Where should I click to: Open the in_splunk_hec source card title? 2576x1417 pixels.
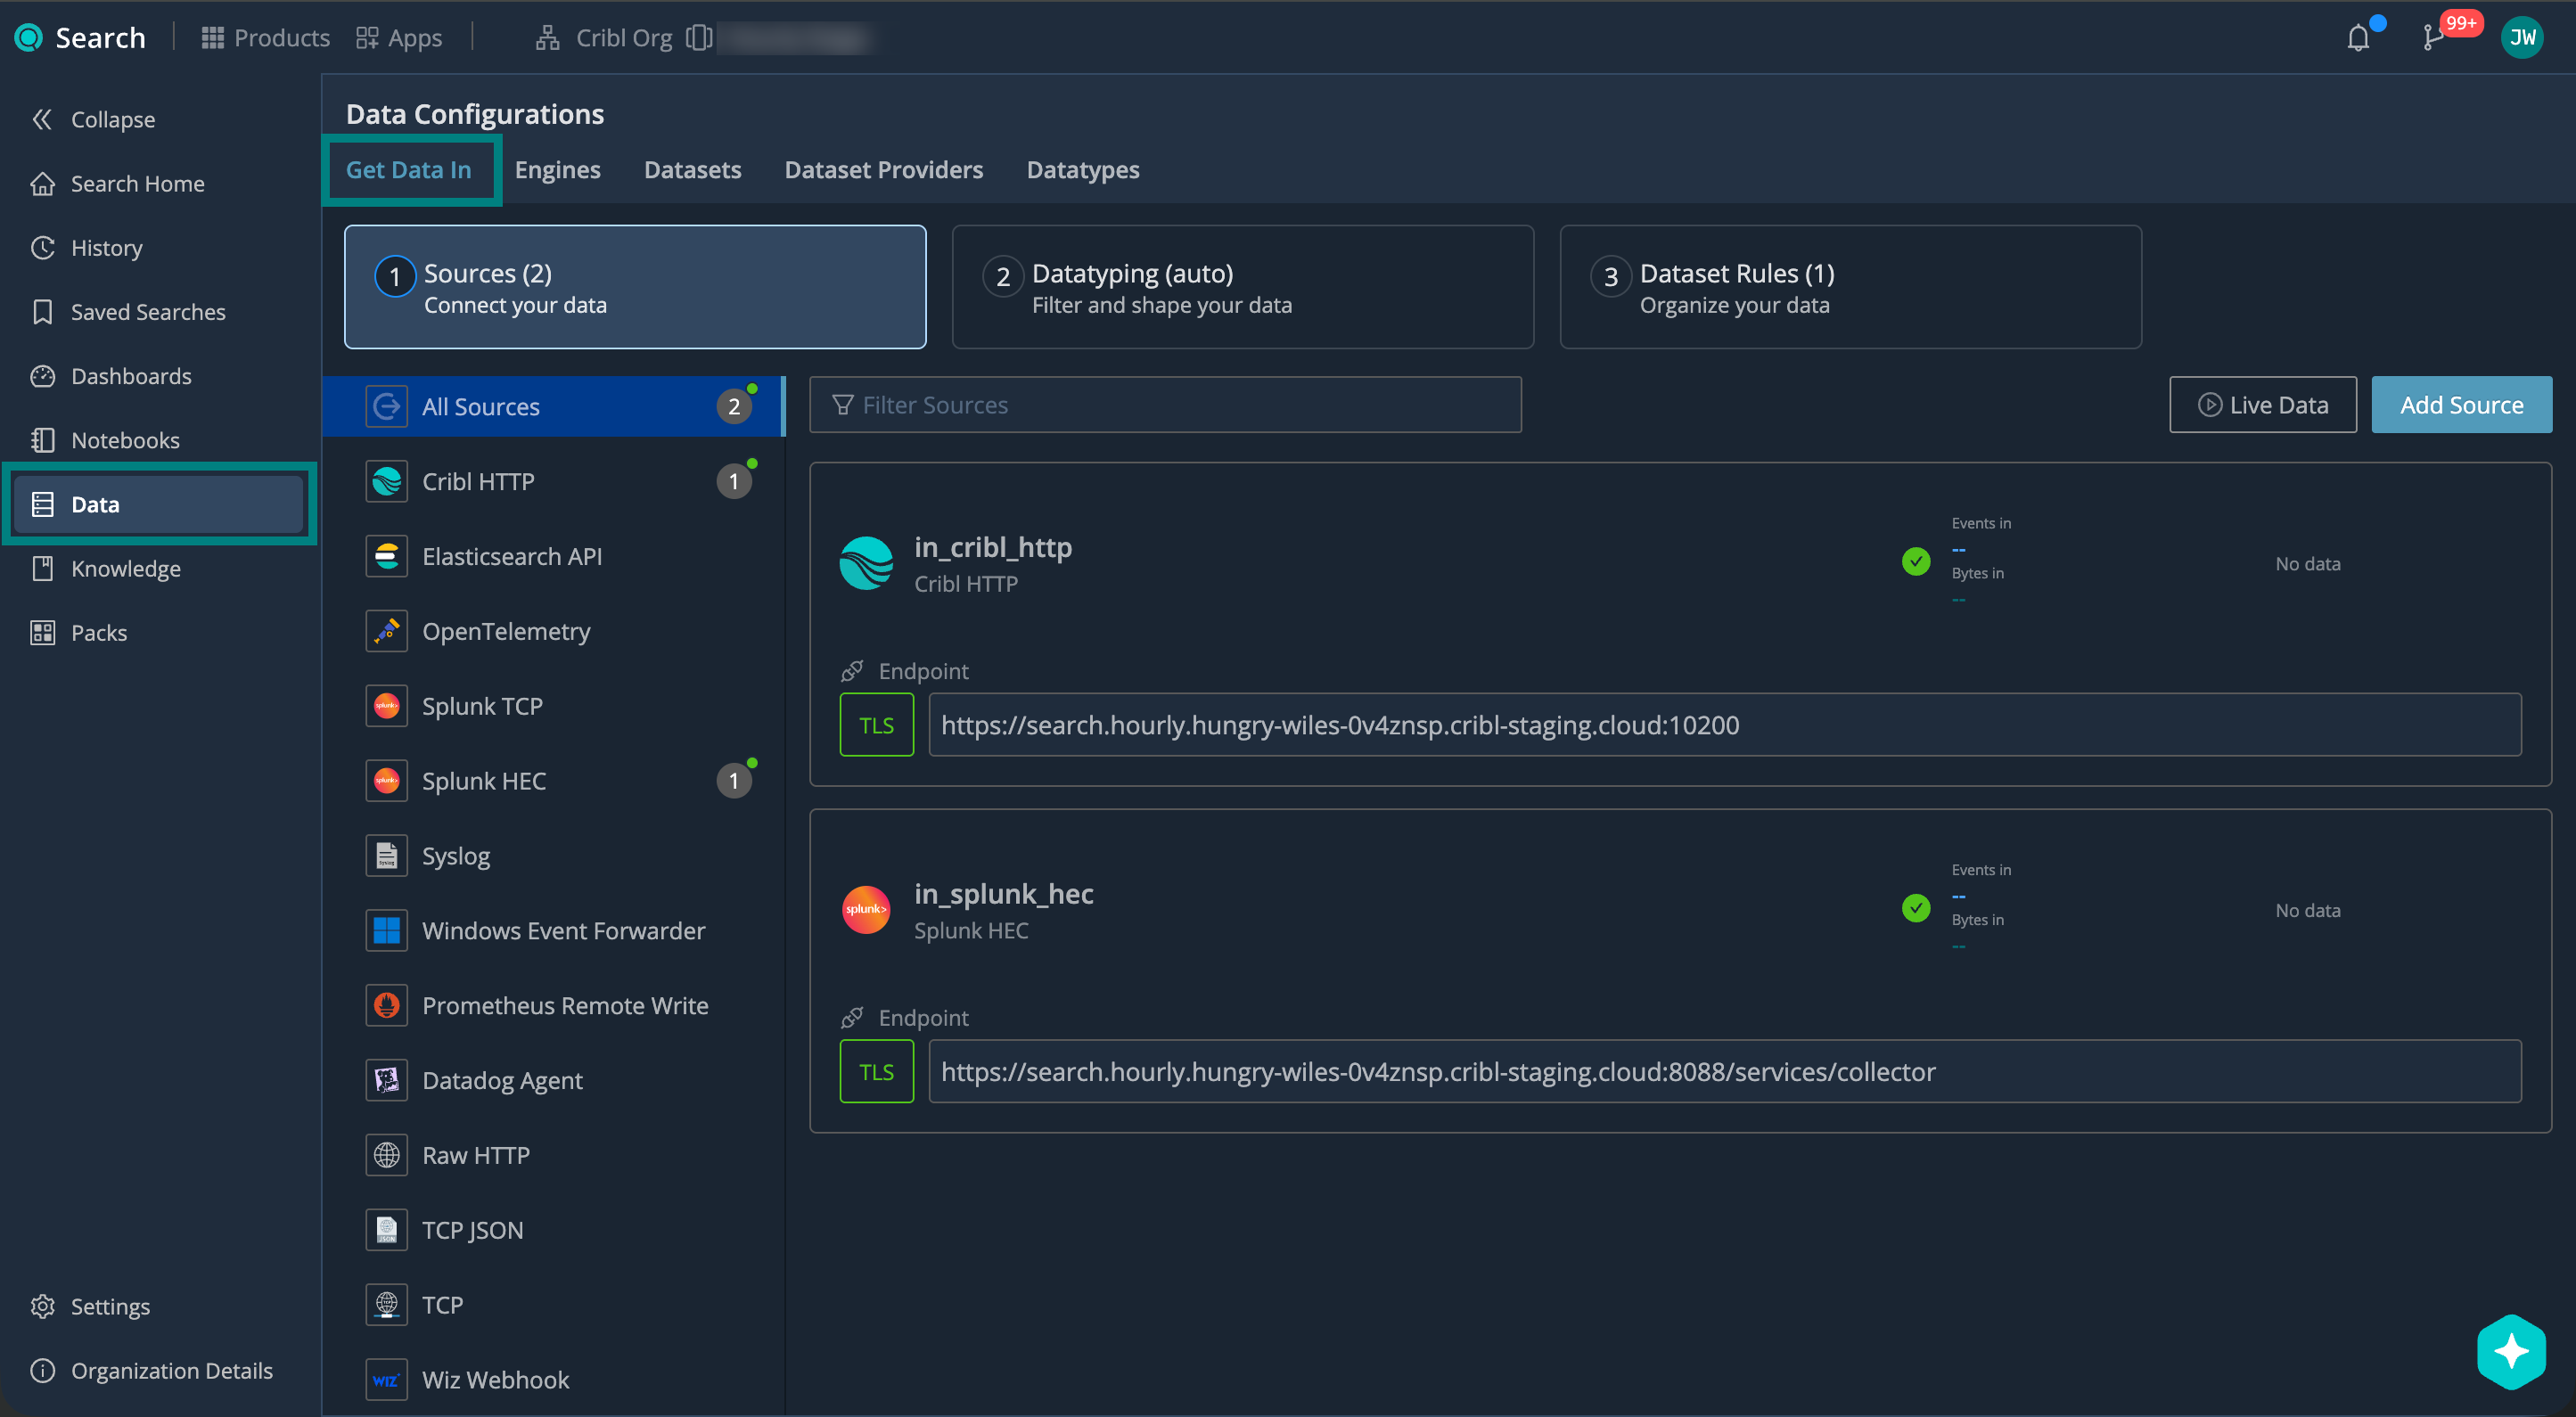coord(1003,893)
